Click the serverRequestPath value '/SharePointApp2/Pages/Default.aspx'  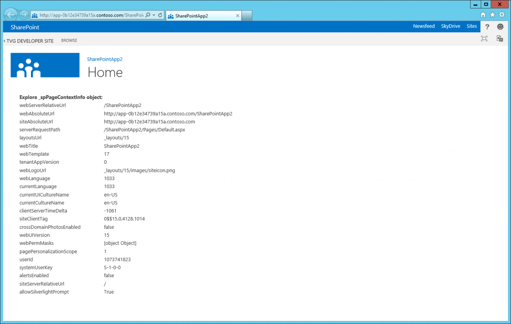[x=144, y=130]
